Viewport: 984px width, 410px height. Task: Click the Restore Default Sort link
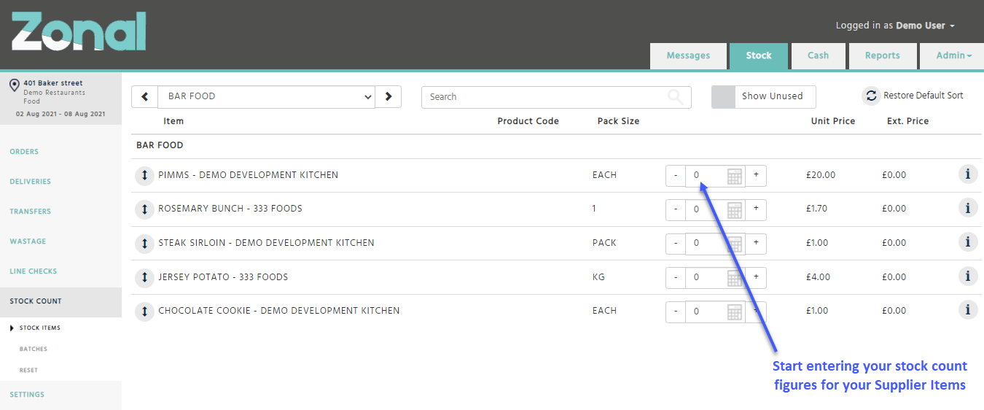pos(924,96)
